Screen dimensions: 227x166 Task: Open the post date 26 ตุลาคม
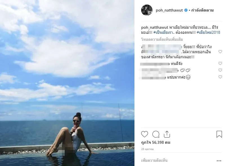(147, 149)
